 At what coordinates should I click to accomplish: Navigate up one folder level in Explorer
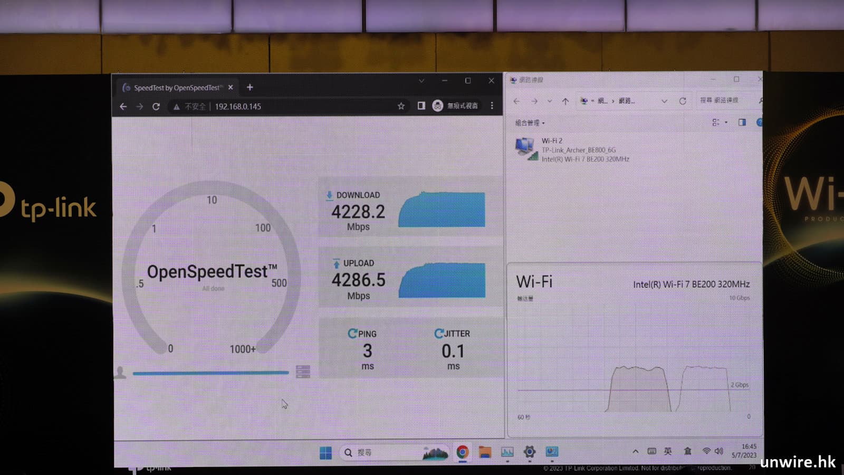pyautogui.click(x=565, y=101)
